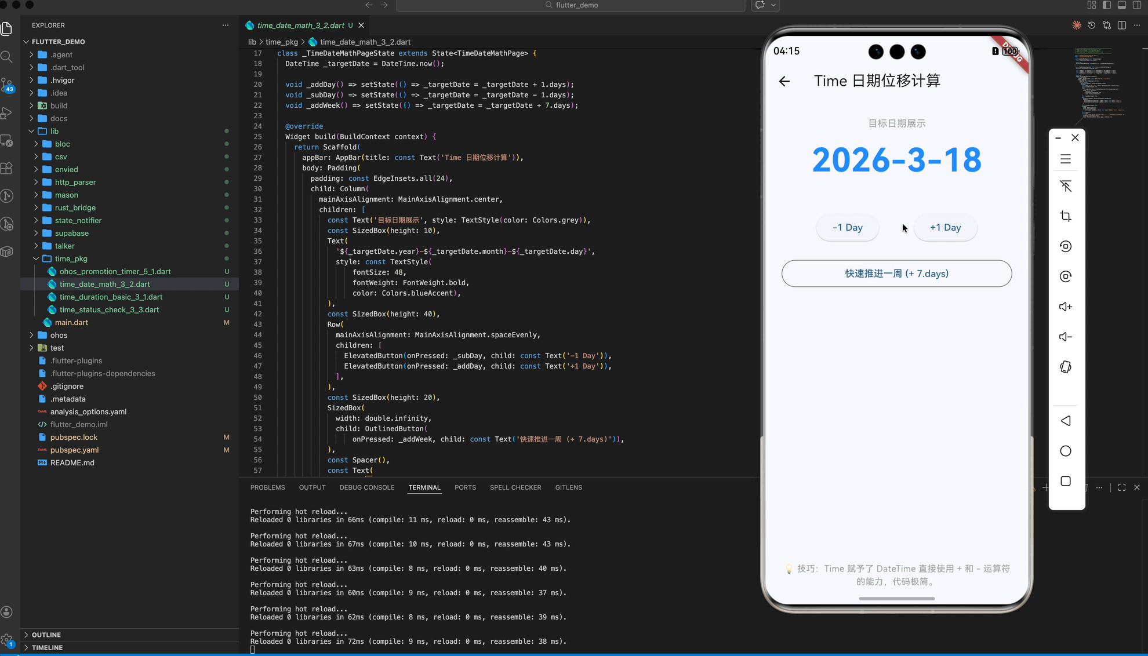The width and height of the screenshot is (1148, 656).
Task: Collapse the time_pkg folder
Action: [x=71, y=258]
